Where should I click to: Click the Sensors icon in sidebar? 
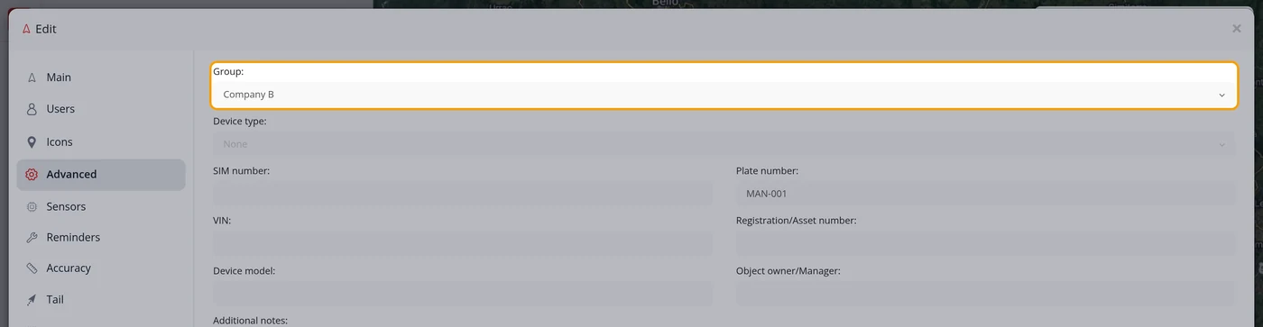(32, 206)
